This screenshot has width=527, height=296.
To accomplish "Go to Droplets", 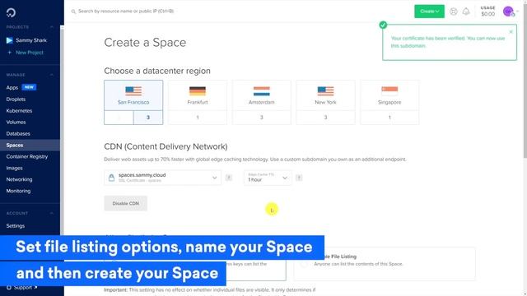I will (x=16, y=99).
